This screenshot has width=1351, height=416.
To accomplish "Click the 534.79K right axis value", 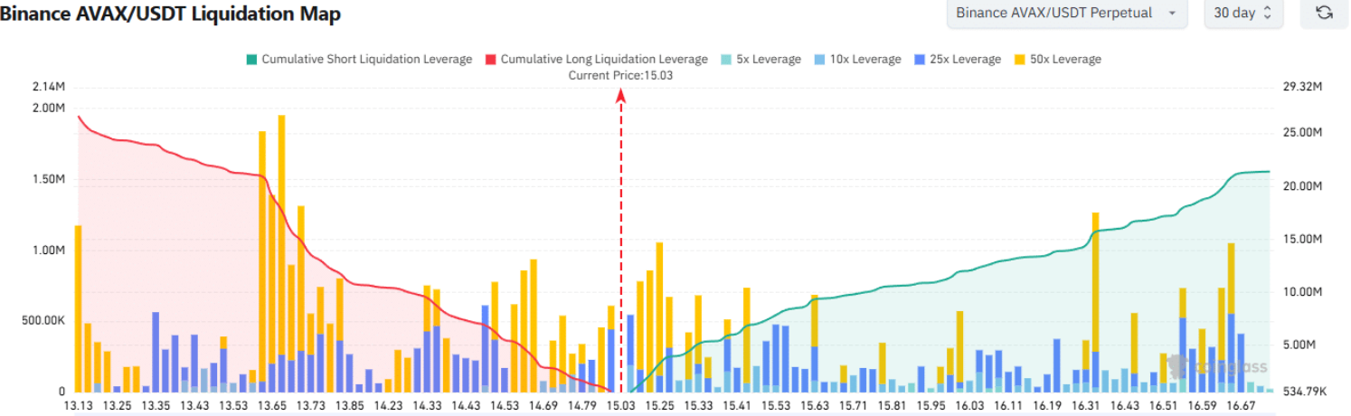I will [1306, 392].
